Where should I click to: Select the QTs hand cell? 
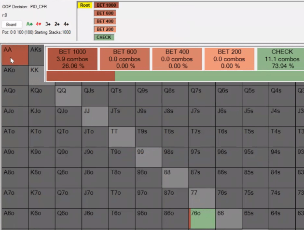coord(122,96)
